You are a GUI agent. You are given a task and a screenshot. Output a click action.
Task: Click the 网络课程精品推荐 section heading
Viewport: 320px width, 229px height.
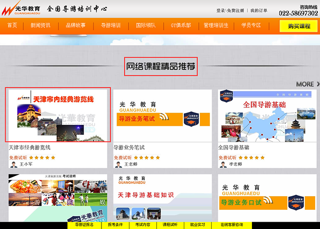(161, 67)
